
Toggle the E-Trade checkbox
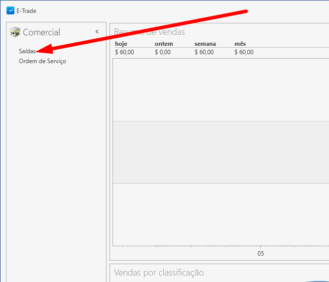(x=10, y=10)
